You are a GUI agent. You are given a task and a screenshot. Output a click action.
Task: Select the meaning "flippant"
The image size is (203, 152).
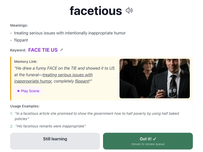click(21, 40)
